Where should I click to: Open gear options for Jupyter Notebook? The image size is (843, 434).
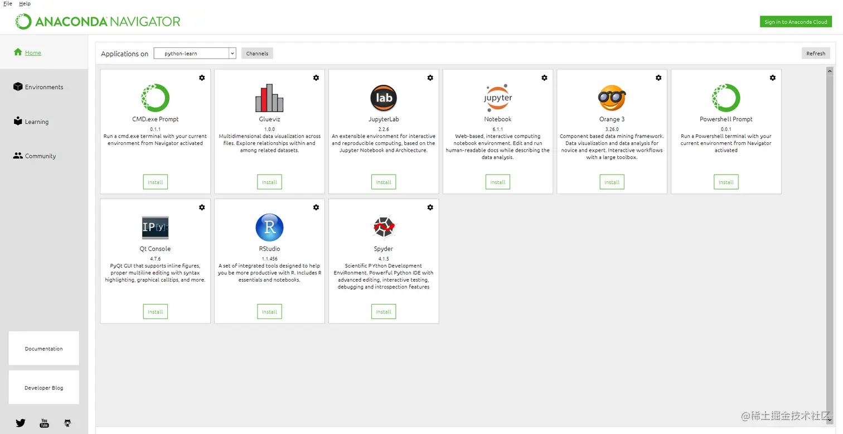[545, 78]
